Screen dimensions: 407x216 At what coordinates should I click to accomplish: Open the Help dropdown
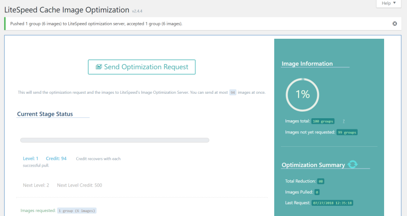tap(389, 4)
